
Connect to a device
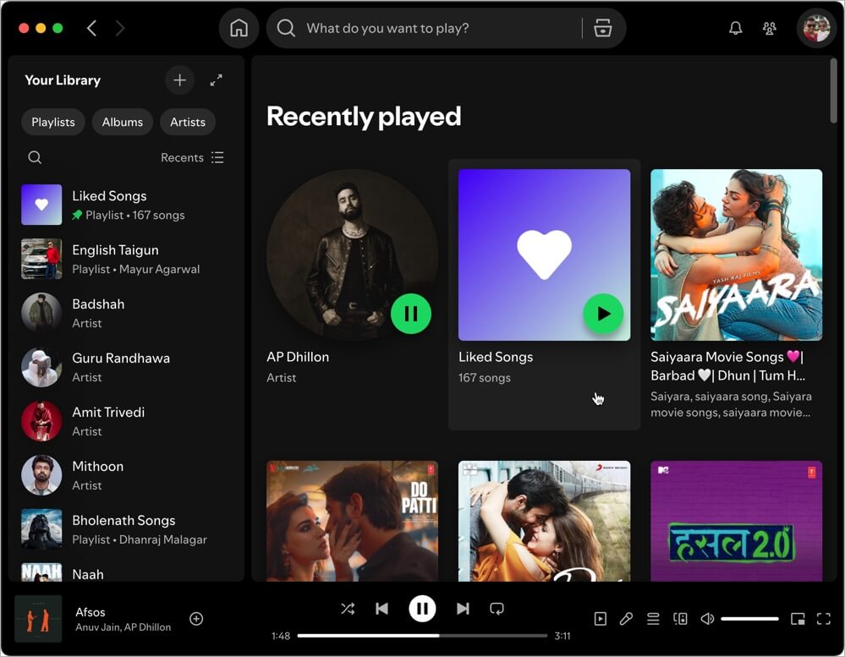[x=680, y=619]
